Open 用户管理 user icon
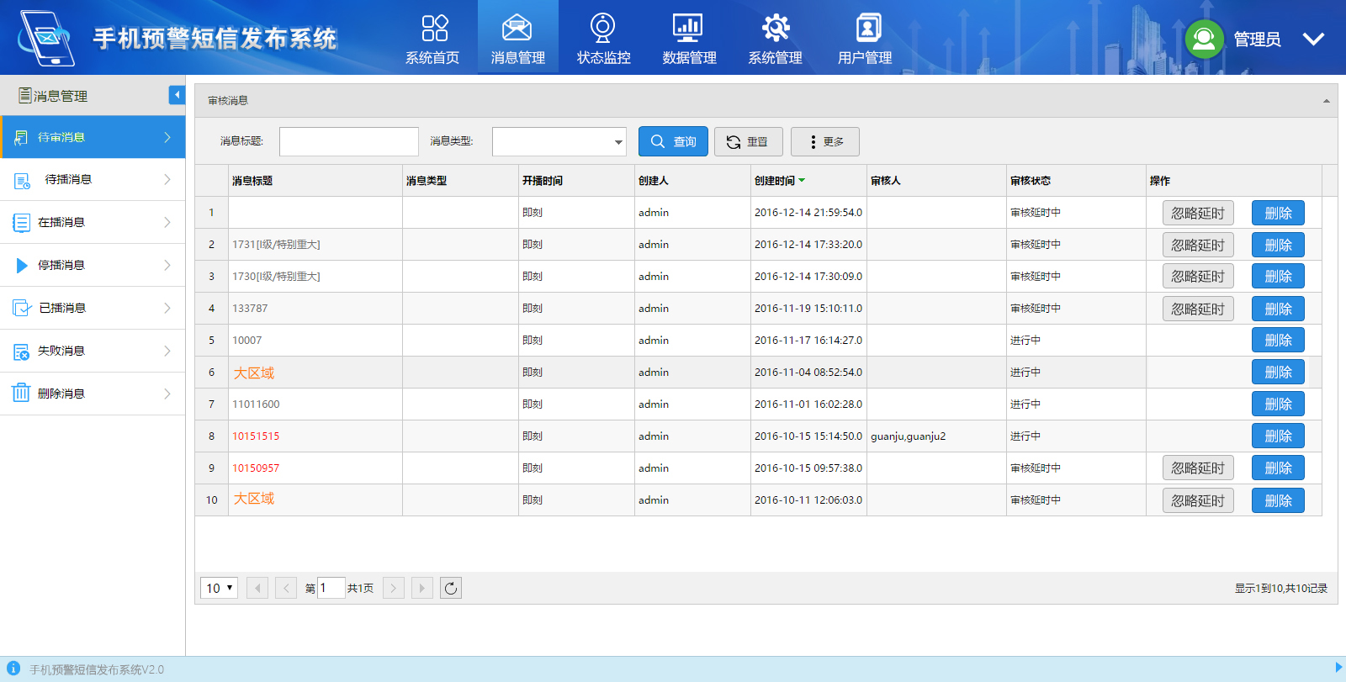The width and height of the screenshot is (1346, 682). click(x=867, y=28)
